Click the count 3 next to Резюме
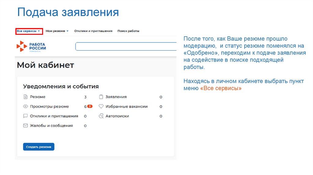 click(x=85, y=97)
